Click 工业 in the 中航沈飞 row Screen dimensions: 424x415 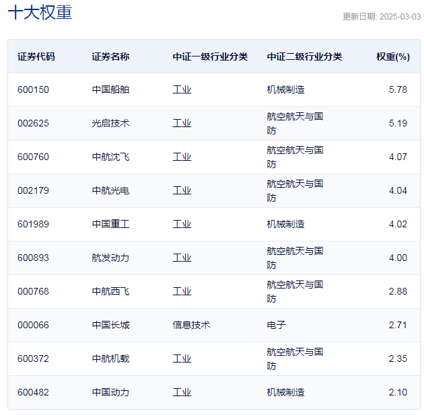click(x=182, y=157)
